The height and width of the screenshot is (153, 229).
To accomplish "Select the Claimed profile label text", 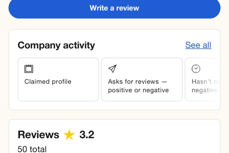I will 48,82.
